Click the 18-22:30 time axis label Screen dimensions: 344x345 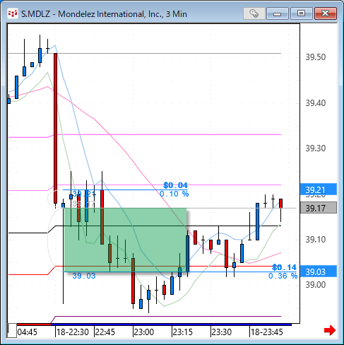coord(73,332)
